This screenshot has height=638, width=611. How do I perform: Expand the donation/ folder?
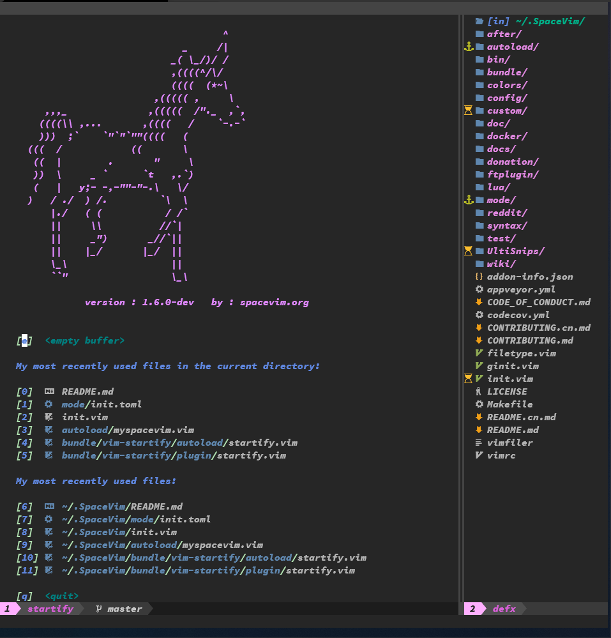coord(513,162)
